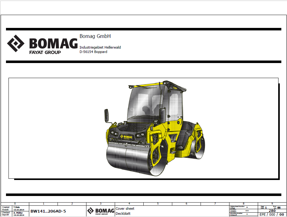Click the large BOMAG logo in the header
Image resolution: width=287 pixels, height=217 pixels.
[x=42, y=45]
